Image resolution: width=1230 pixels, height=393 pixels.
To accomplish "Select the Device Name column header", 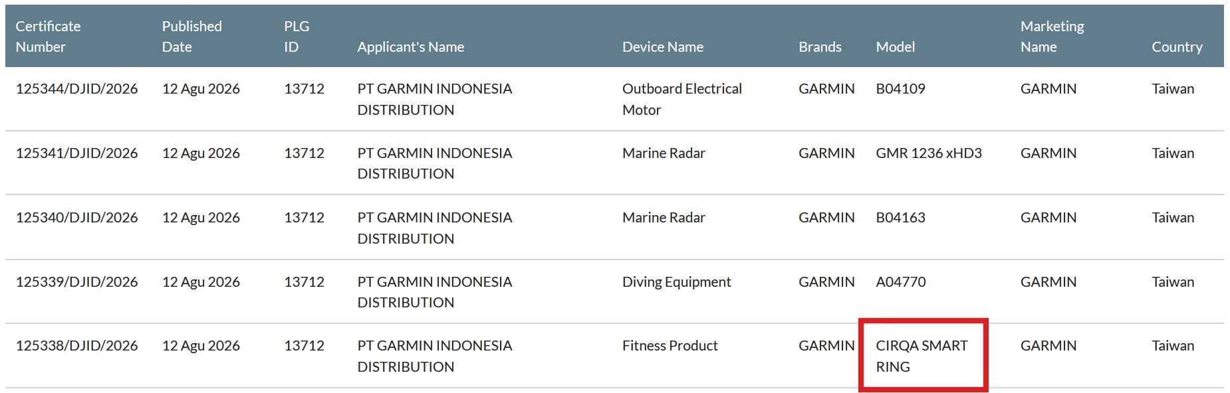I will [662, 47].
